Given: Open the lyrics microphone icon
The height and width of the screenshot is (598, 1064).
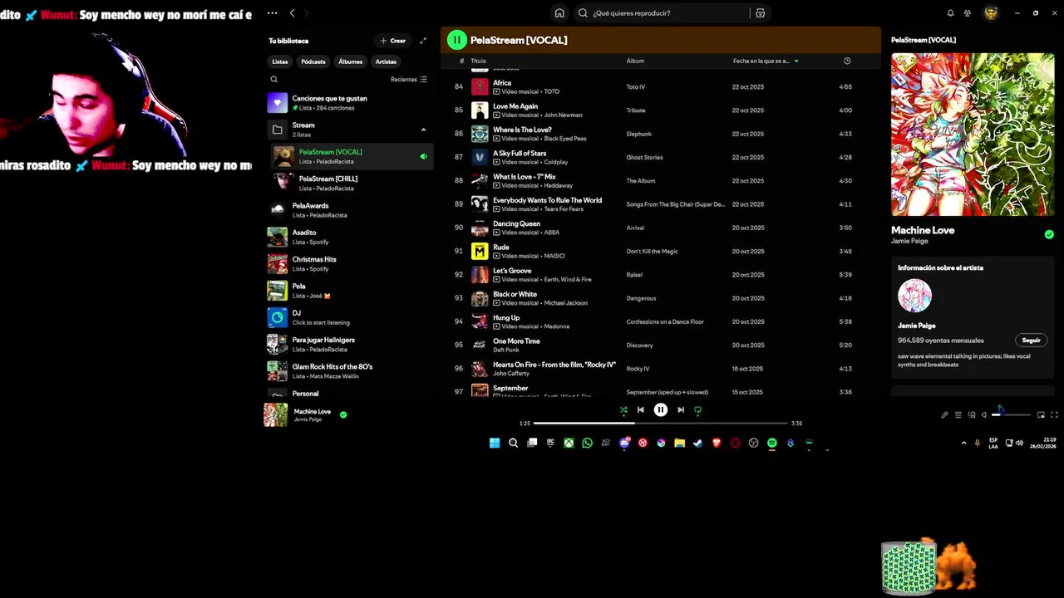Looking at the screenshot, I should (944, 414).
